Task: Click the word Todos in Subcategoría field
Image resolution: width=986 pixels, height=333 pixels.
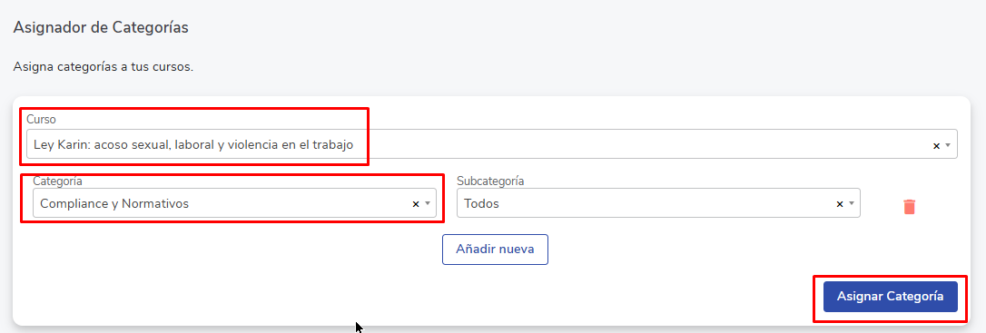Action: [482, 203]
